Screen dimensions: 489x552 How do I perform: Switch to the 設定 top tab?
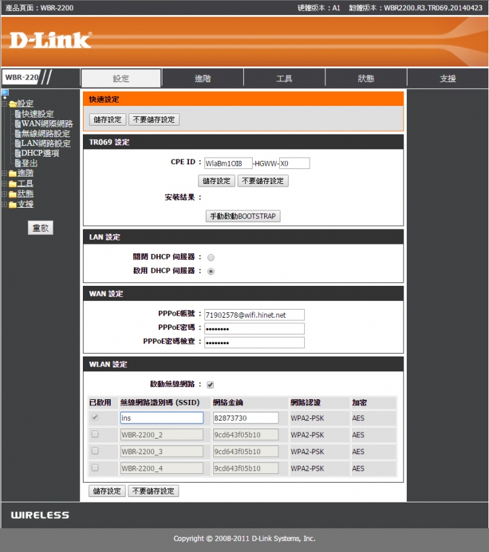[121, 78]
